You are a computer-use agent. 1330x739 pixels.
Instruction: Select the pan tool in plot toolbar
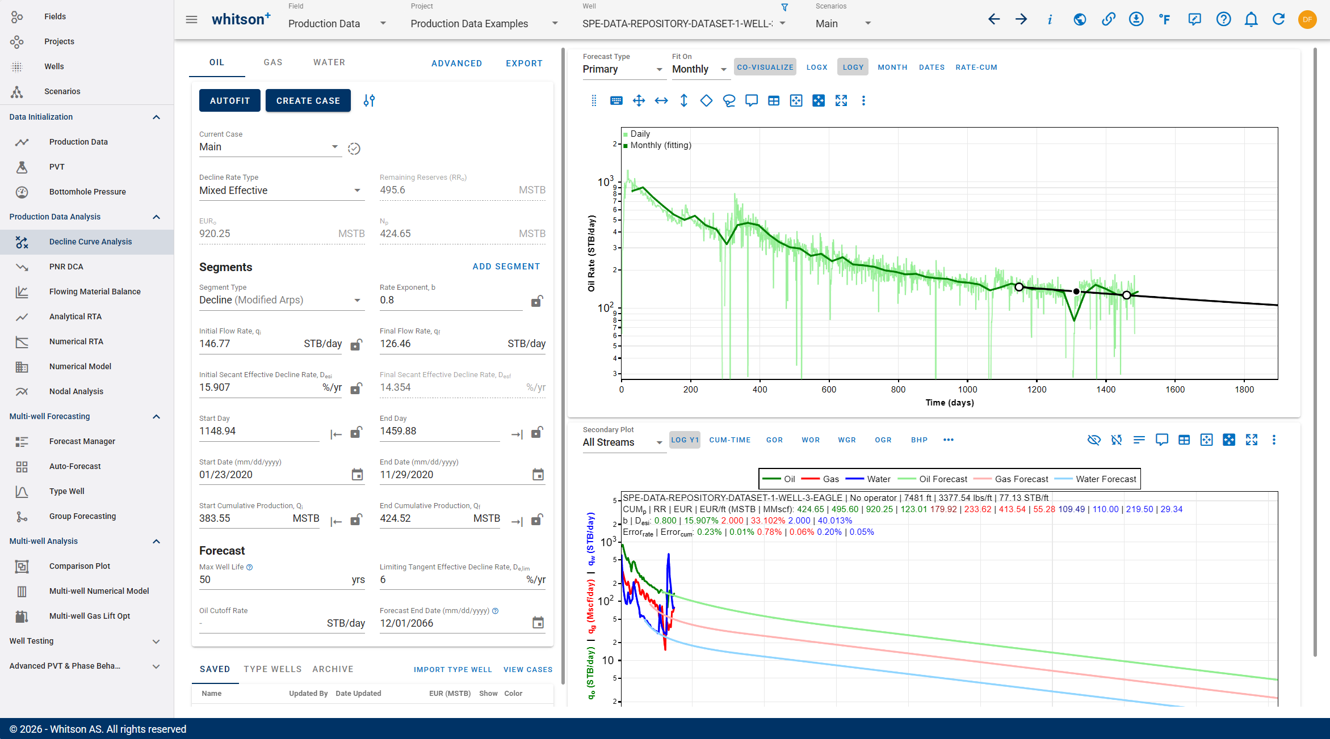pyautogui.click(x=639, y=101)
